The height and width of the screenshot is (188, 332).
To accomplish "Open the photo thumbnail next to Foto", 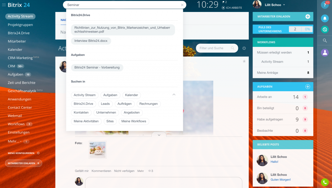I will 98,149.
